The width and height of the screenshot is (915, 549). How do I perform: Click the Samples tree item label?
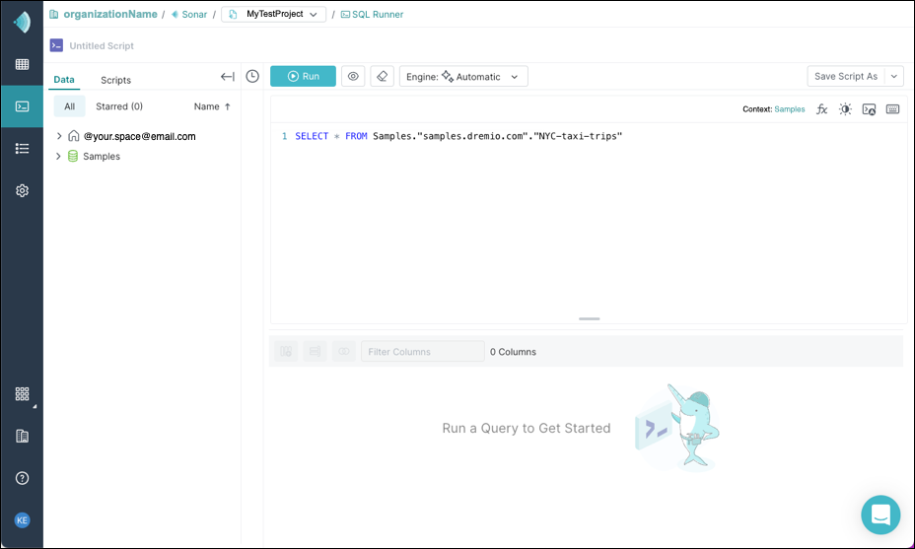pyautogui.click(x=102, y=157)
